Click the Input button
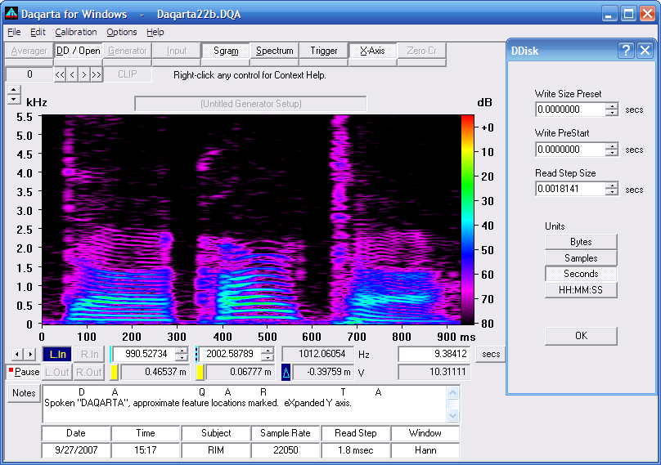Image resolution: width=661 pixels, height=465 pixels. [x=176, y=51]
